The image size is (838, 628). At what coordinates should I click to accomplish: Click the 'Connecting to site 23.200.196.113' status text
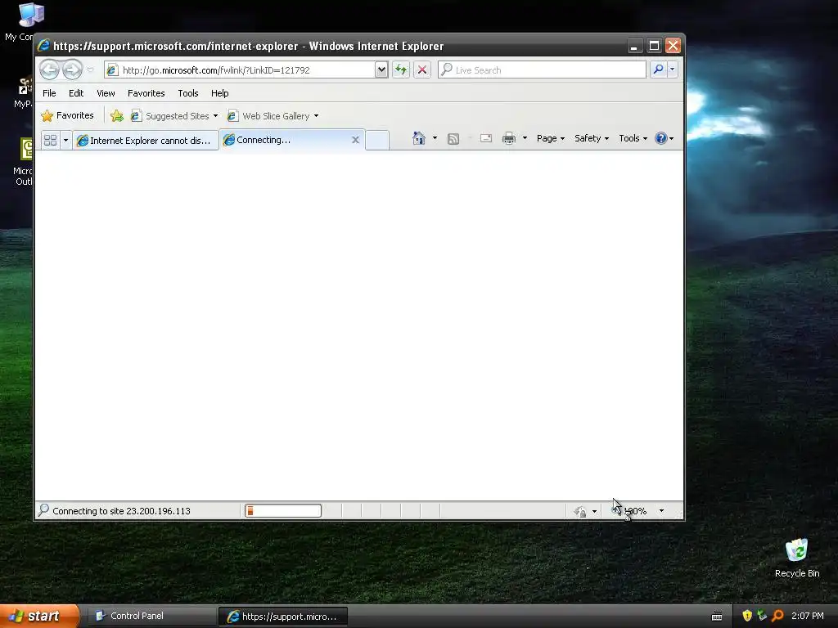pos(121,512)
